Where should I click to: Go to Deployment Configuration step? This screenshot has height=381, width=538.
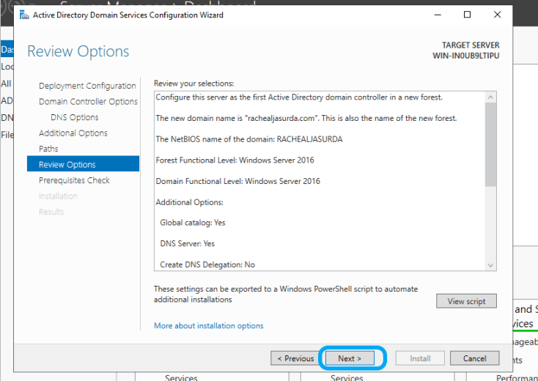tap(87, 86)
